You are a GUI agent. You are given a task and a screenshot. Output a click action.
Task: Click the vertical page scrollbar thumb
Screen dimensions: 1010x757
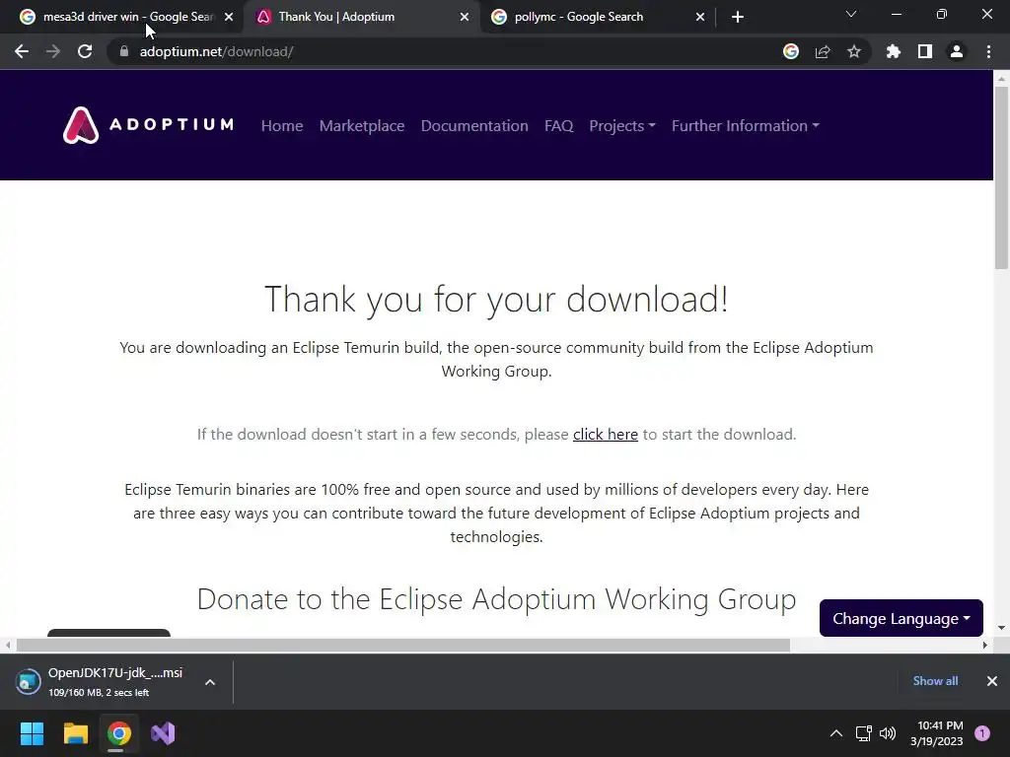pyautogui.click(x=1001, y=177)
